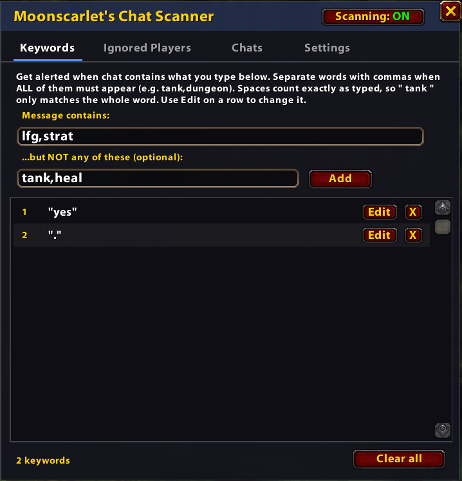Screen dimensions: 462x481
Task: Click the scroll up arrow icon
Action: [x=443, y=208]
